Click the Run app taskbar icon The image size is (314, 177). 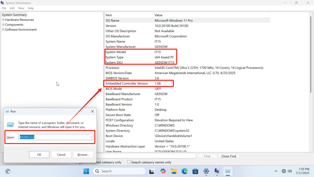coord(228,171)
